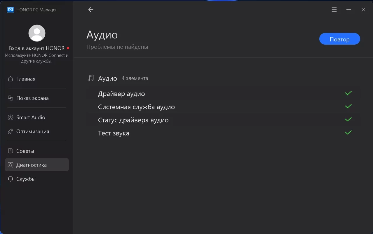Screen dimensions: 373x234
Task: Click checkmark next to Системная служба аудио
Action: 348,106
